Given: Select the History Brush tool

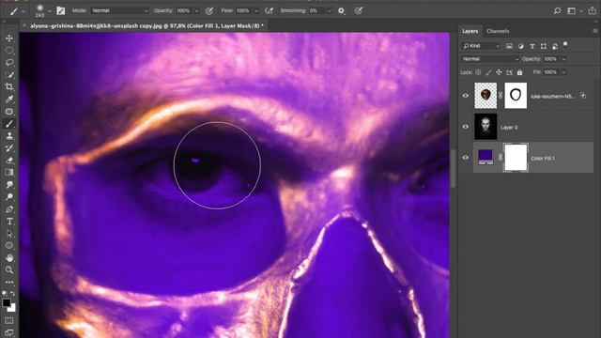Looking at the screenshot, I should (x=9, y=148).
